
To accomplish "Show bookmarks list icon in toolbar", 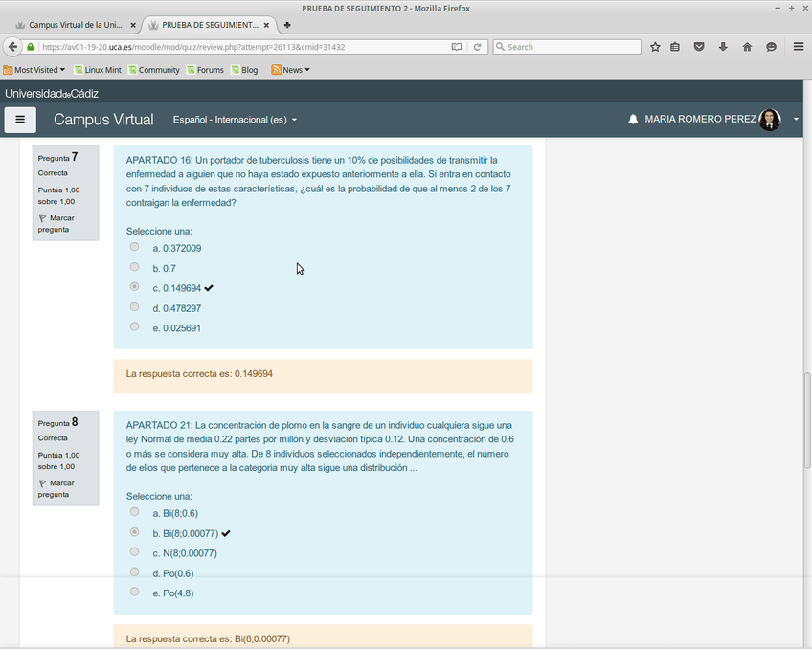I will pyautogui.click(x=675, y=47).
